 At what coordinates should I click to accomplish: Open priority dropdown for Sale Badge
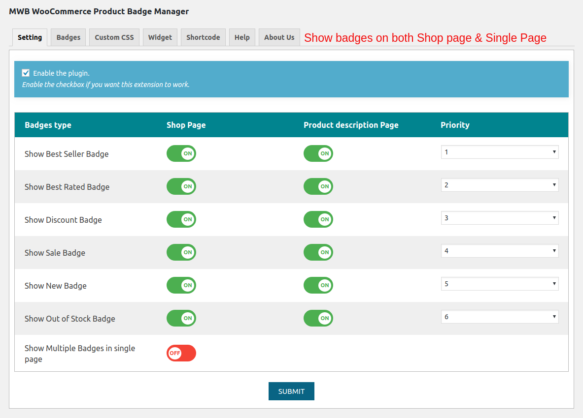500,251
